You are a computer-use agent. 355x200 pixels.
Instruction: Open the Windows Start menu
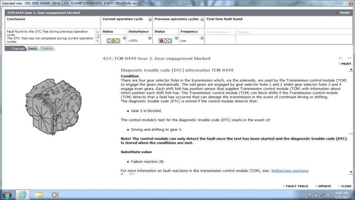7,195
